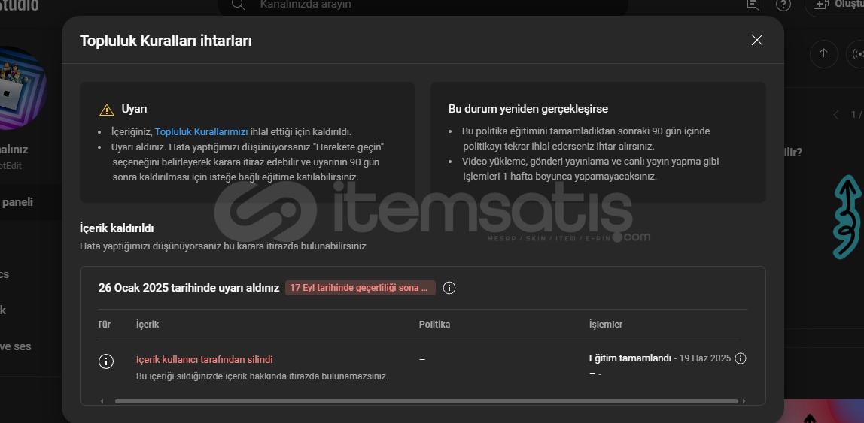Click the upload arrow icon behind dialog
The width and height of the screenshot is (864, 423).
click(x=824, y=54)
